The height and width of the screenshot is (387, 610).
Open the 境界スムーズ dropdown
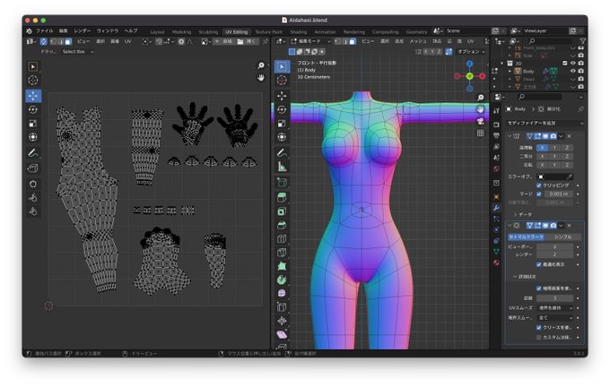coord(554,317)
